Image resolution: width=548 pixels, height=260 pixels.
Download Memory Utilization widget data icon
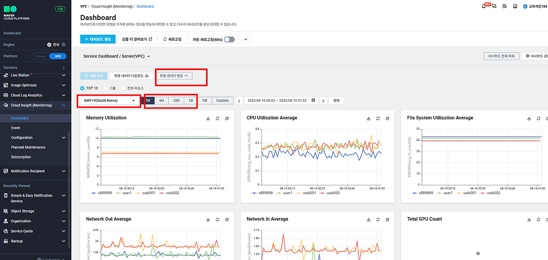(x=208, y=118)
